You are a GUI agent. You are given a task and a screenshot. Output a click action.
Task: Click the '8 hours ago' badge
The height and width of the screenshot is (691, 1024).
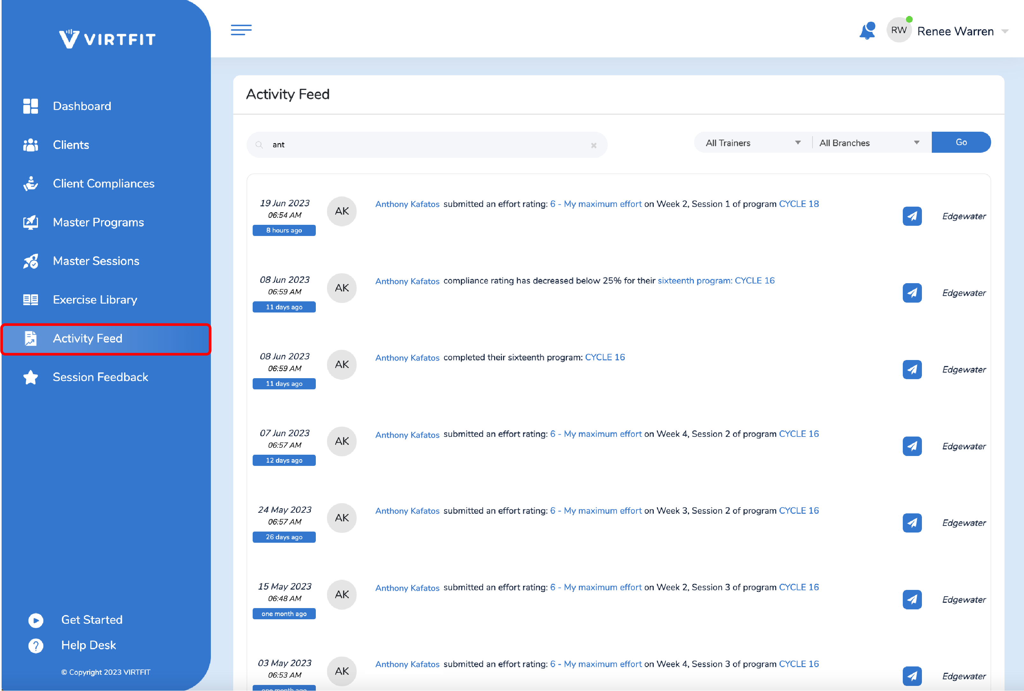tap(284, 230)
